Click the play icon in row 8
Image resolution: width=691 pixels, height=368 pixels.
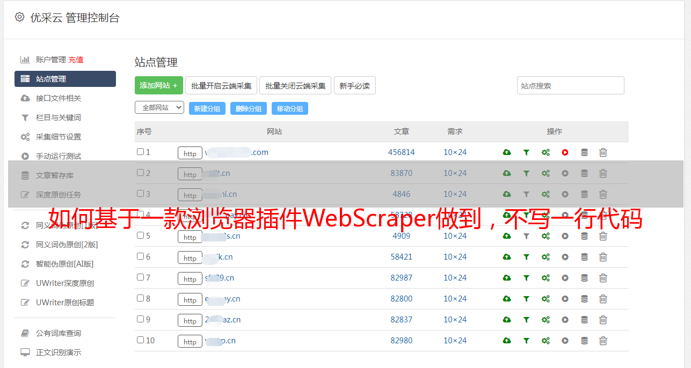tap(565, 299)
